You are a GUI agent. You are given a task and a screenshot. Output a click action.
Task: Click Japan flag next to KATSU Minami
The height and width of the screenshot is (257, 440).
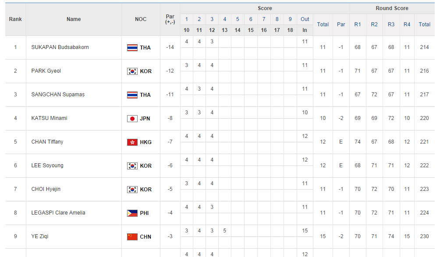[132, 119]
